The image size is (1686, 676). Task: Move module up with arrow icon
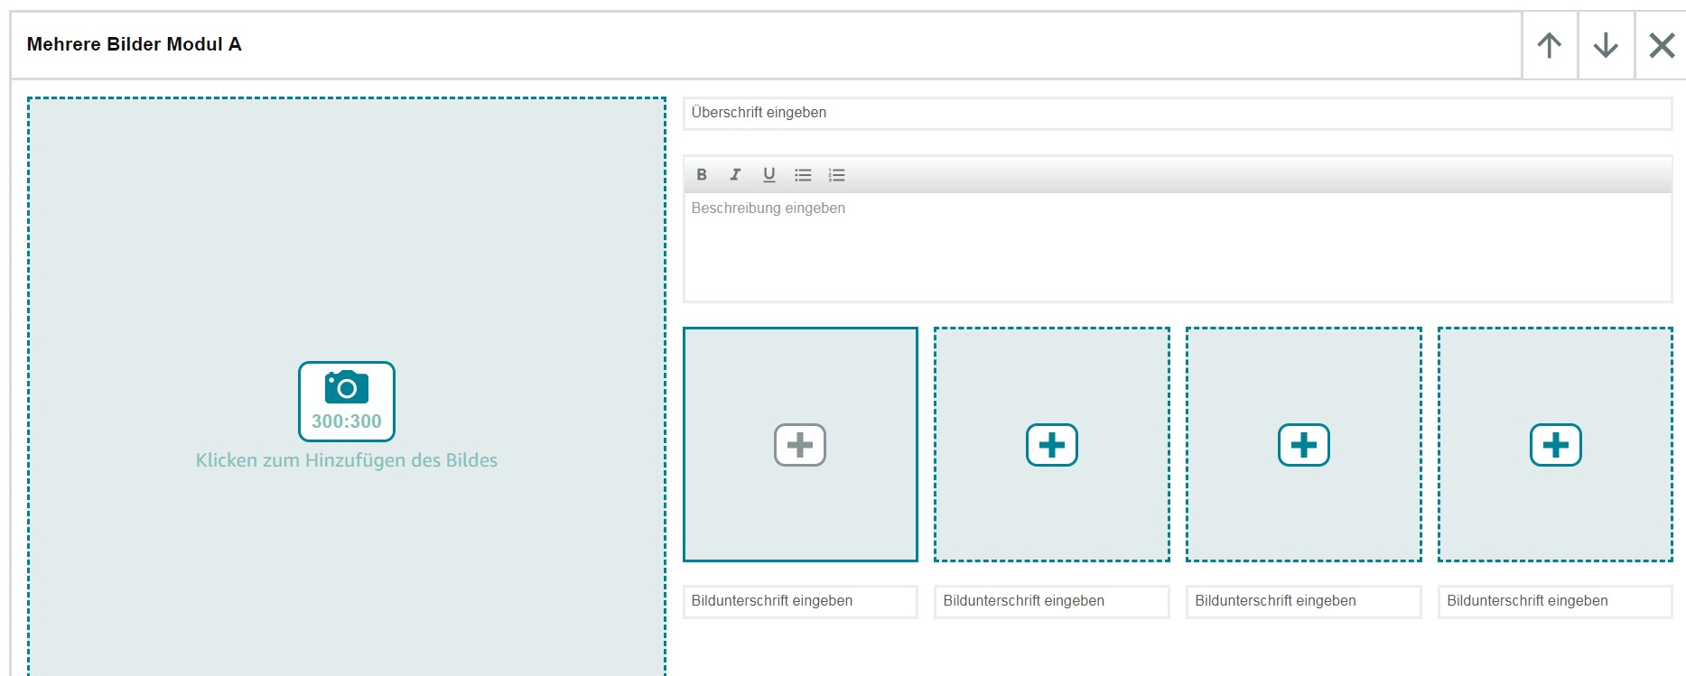coord(1550,45)
